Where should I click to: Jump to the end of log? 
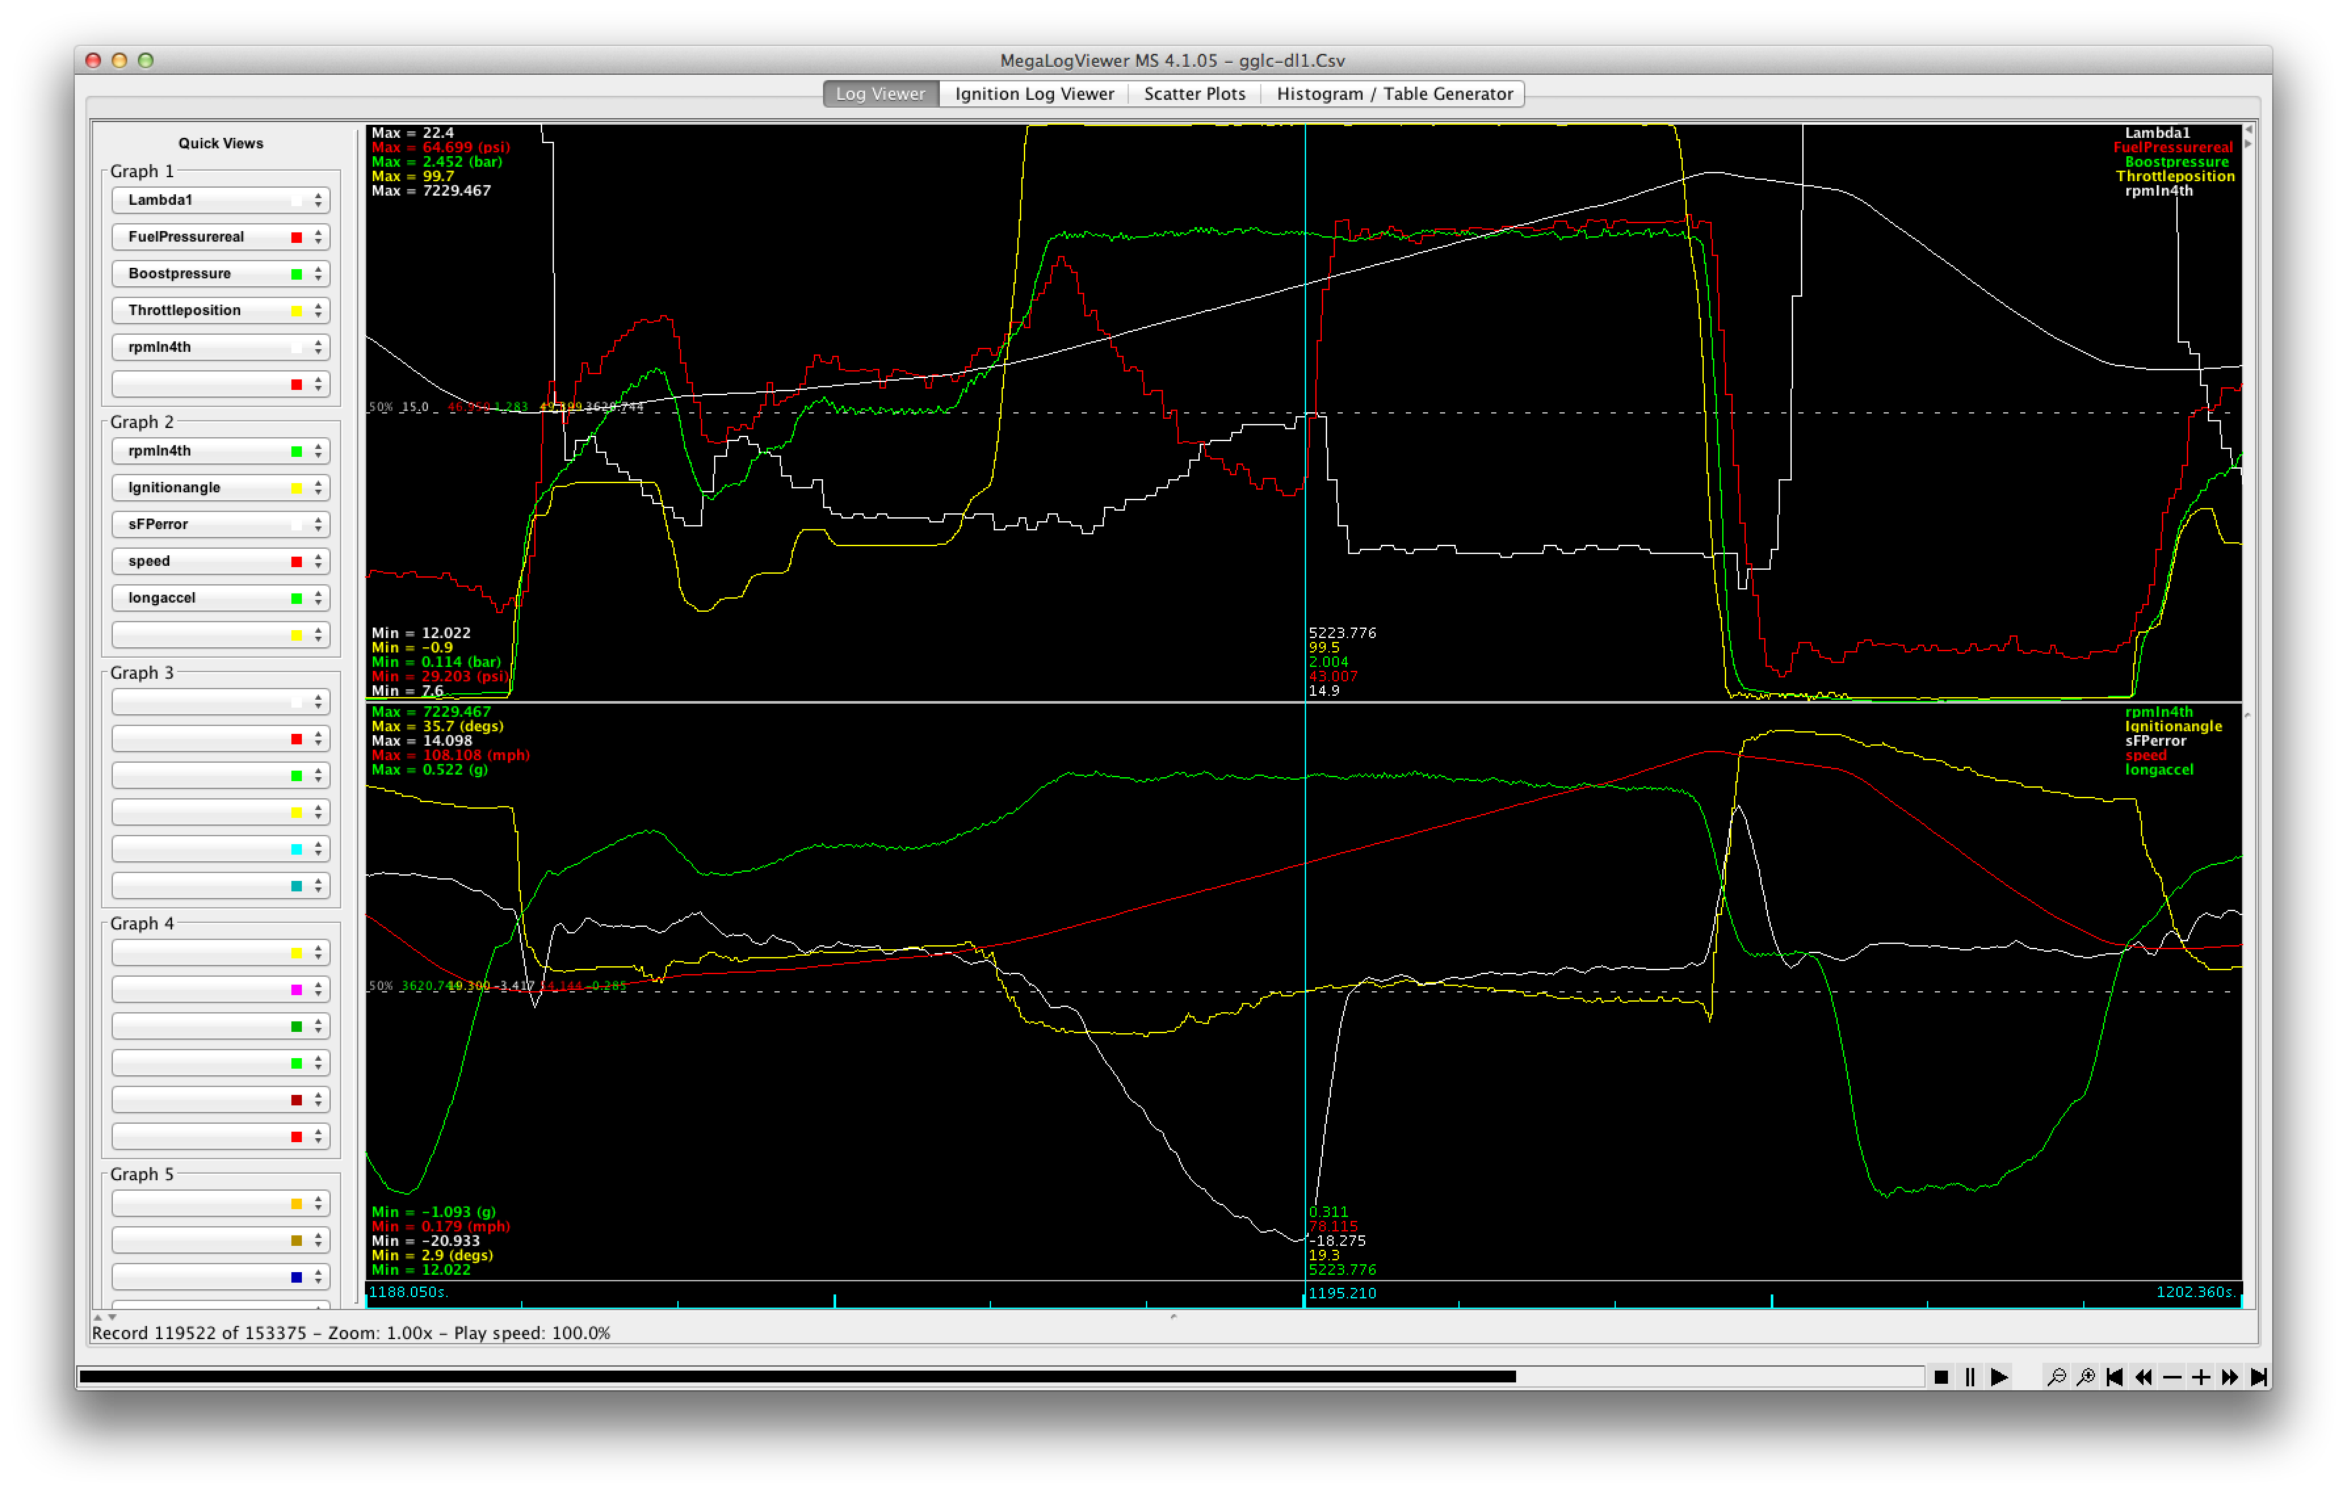coord(2258,1377)
